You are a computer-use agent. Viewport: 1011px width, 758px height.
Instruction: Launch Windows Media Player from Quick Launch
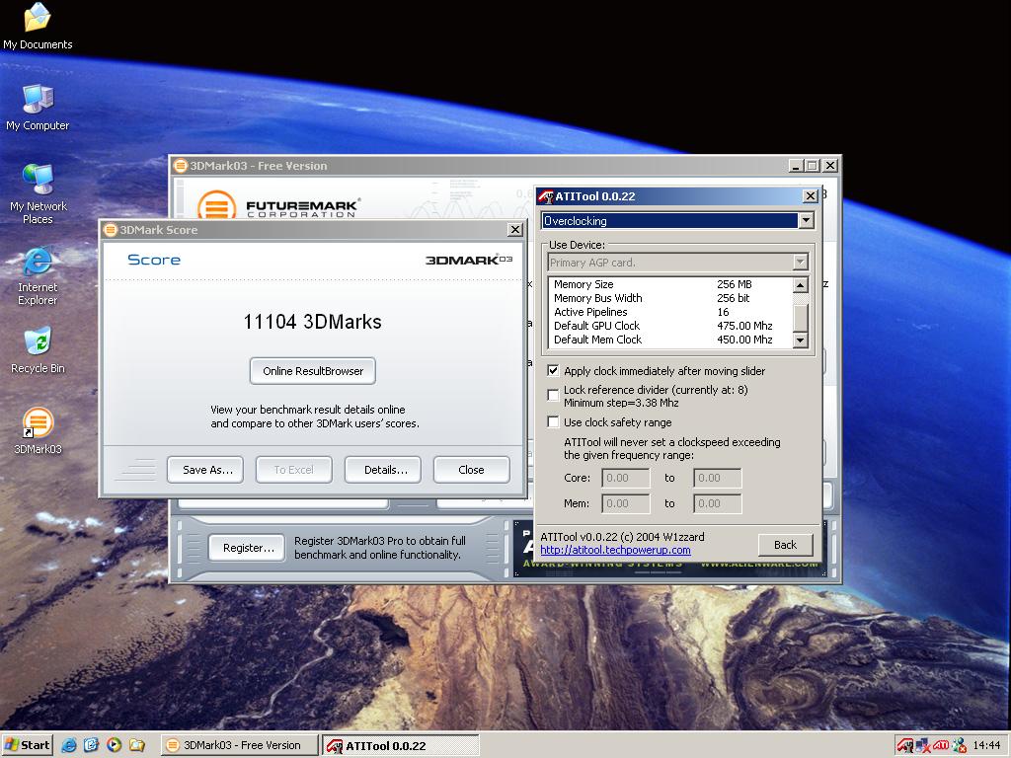pyautogui.click(x=114, y=745)
